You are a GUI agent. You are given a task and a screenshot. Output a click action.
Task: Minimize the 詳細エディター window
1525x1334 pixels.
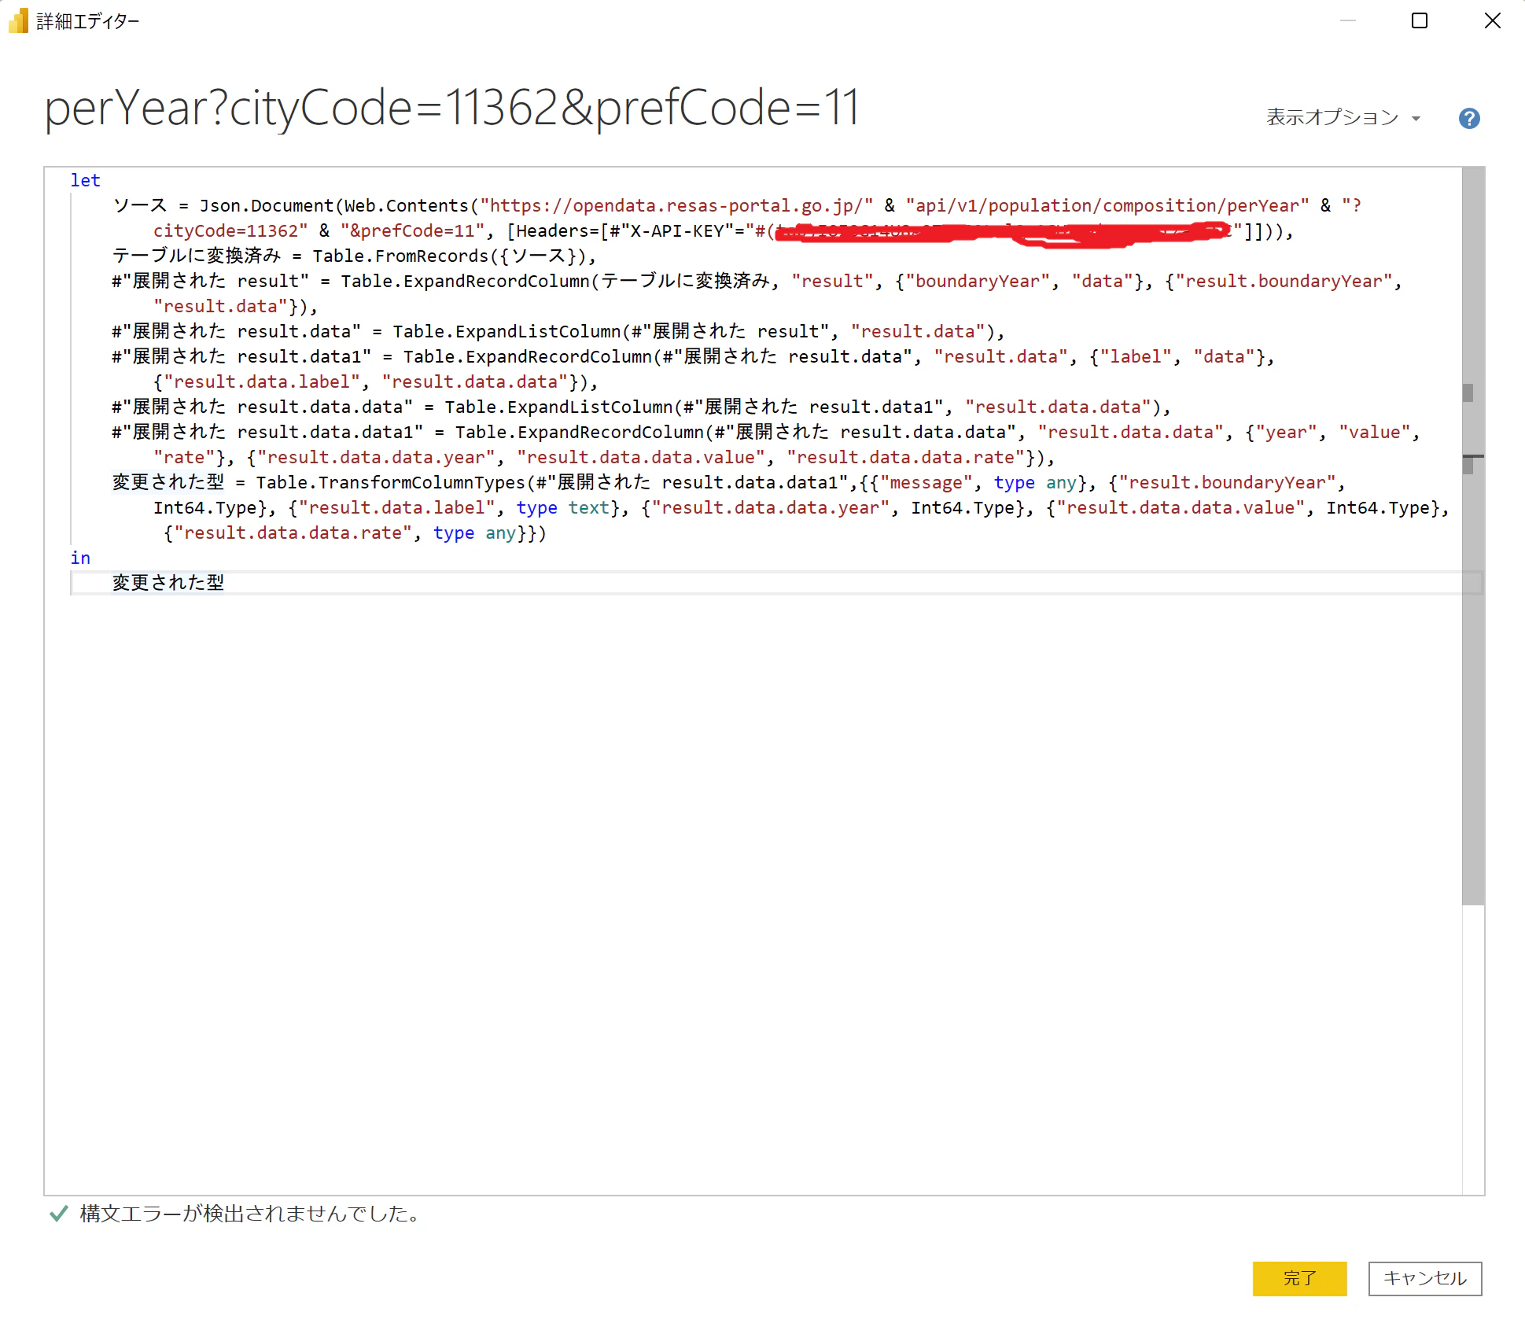click(1348, 21)
